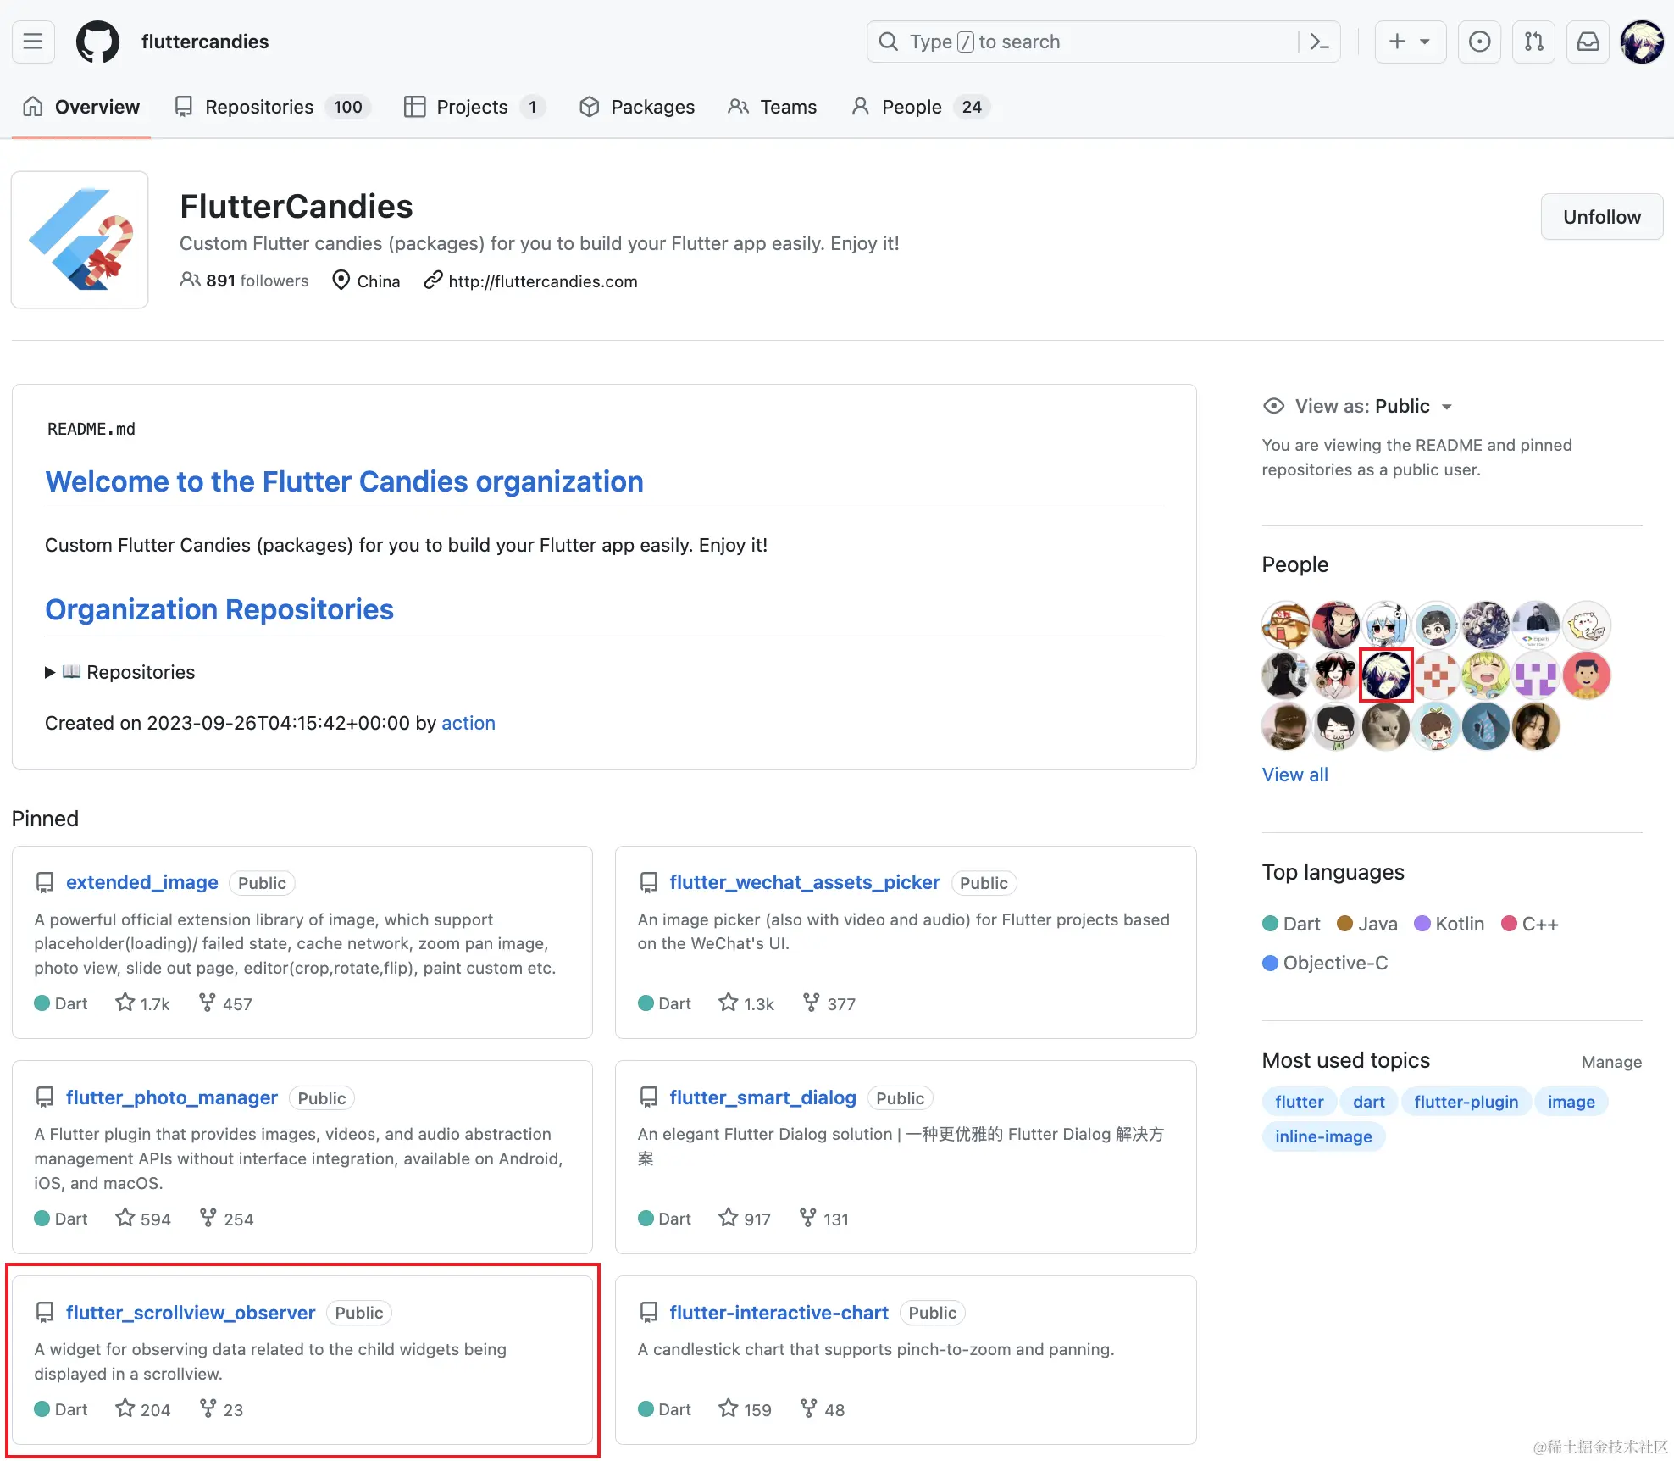Screen dimensions: 1674x1461
Task: Click the Dart color dot in Top languages
Action: point(1270,924)
